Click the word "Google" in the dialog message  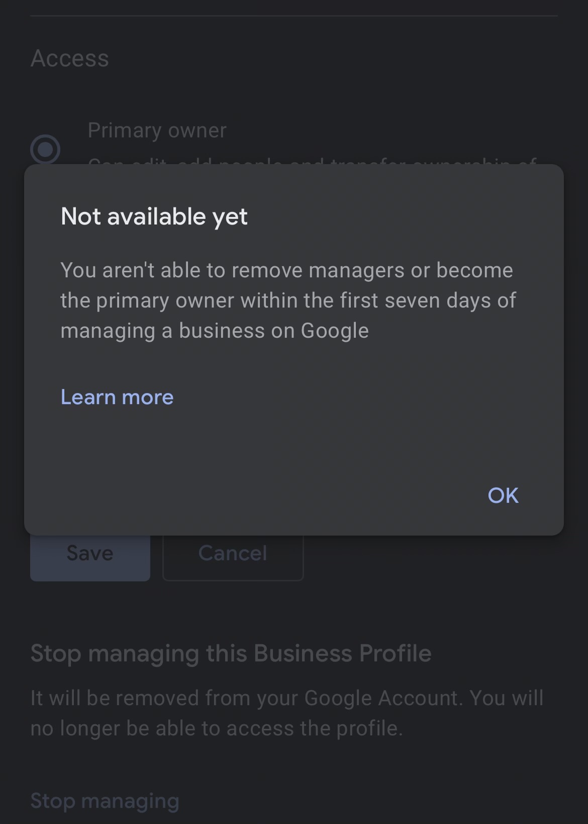[x=335, y=331]
